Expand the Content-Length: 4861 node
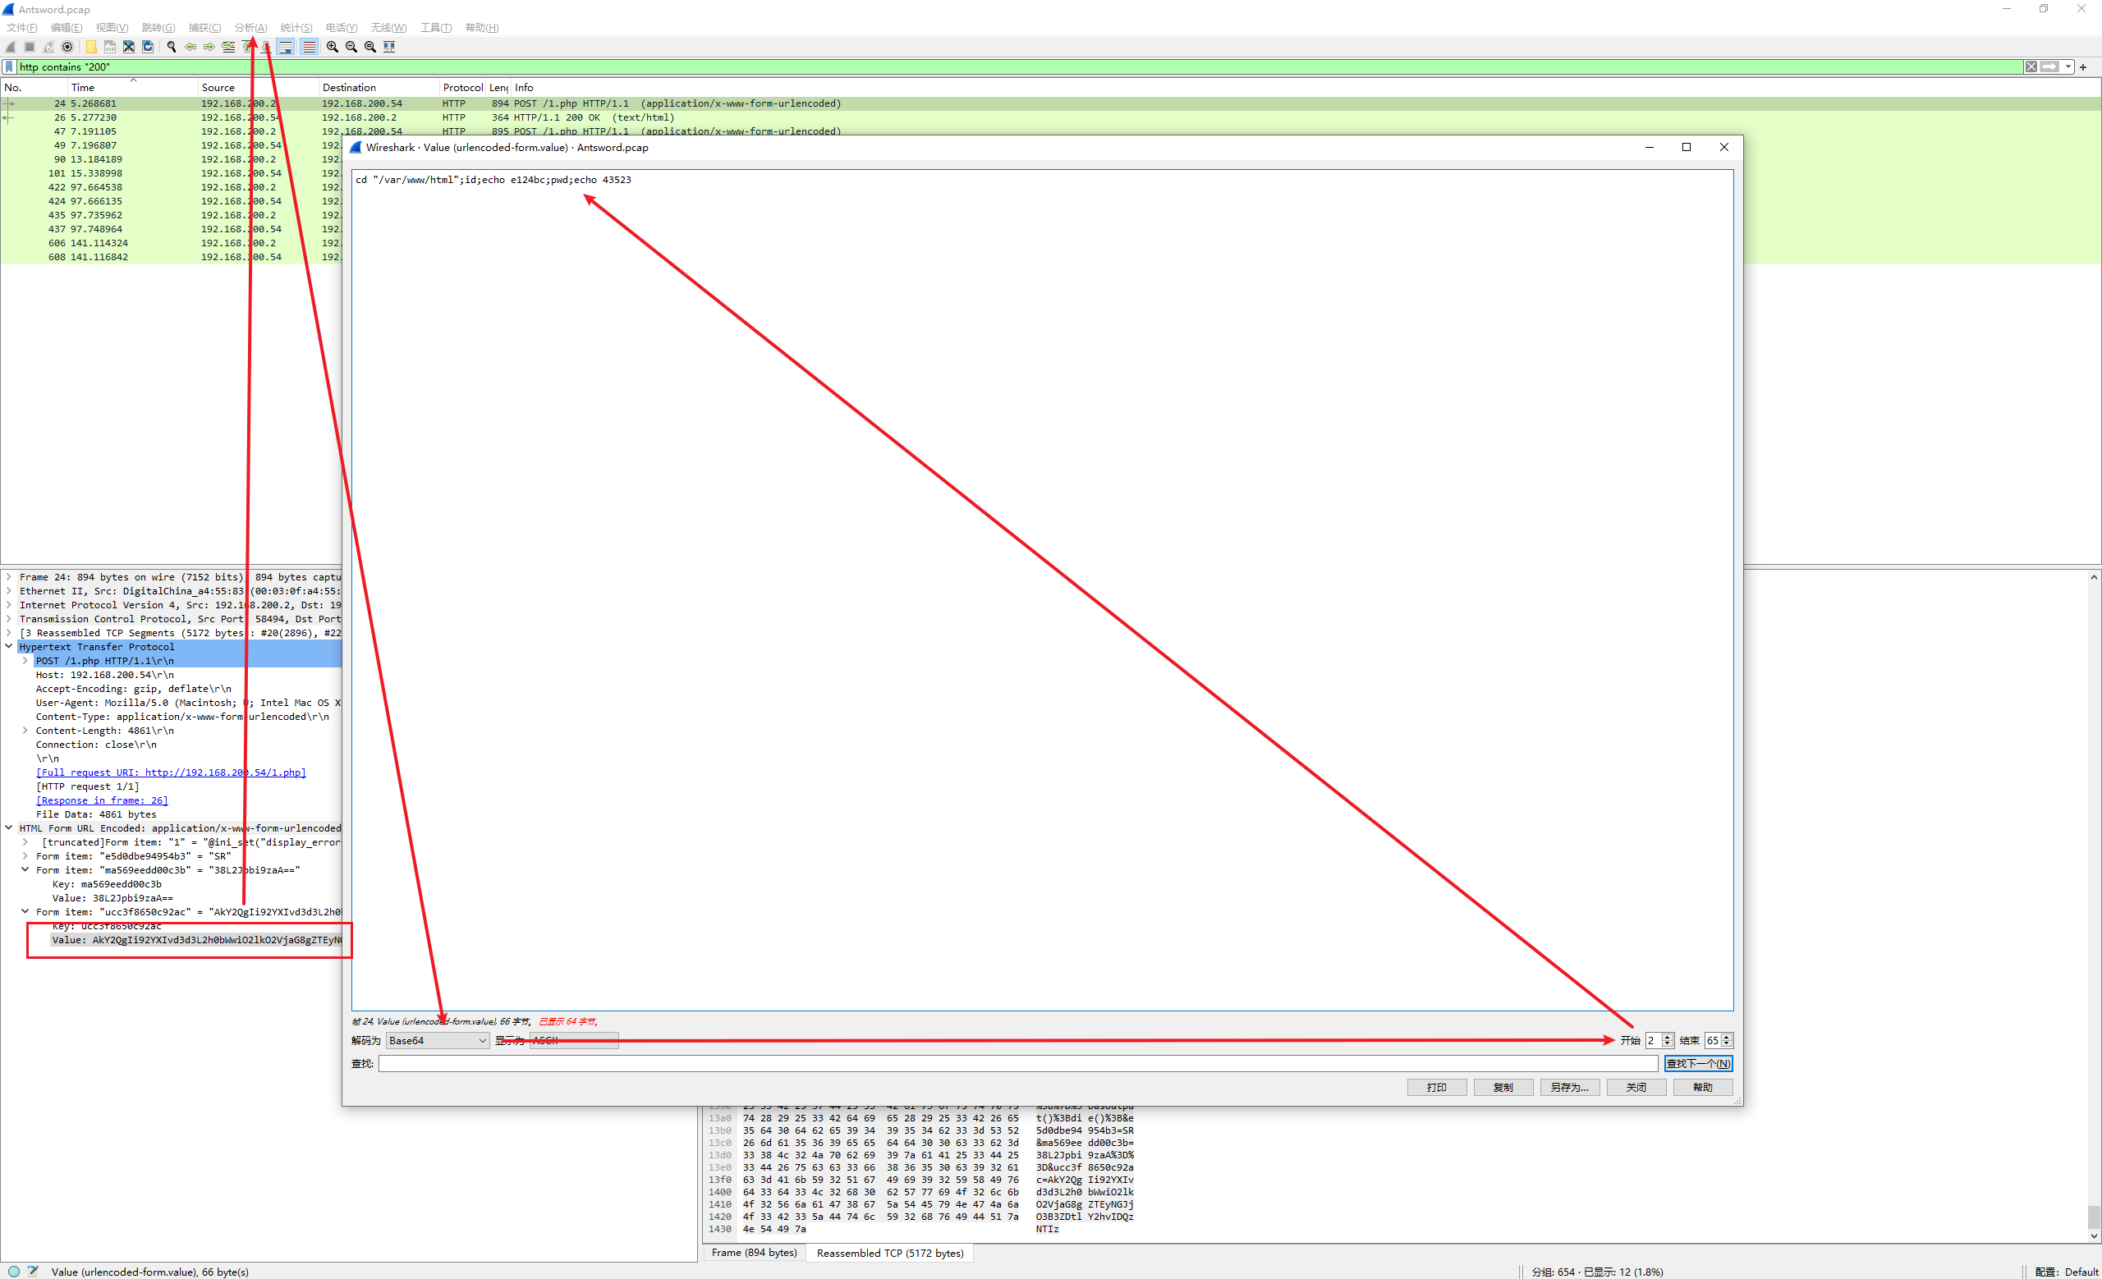The height and width of the screenshot is (1279, 2102). (x=25, y=731)
